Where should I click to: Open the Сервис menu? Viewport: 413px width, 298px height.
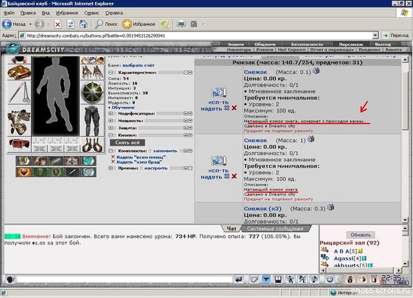click(x=92, y=13)
